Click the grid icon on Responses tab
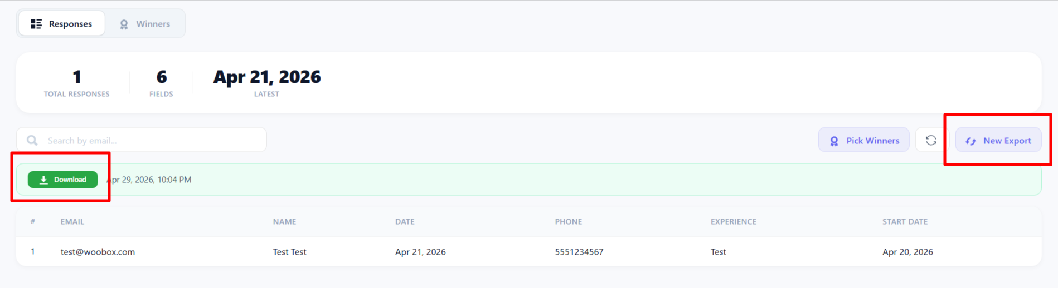This screenshot has height=288, width=1058. (x=36, y=24)
